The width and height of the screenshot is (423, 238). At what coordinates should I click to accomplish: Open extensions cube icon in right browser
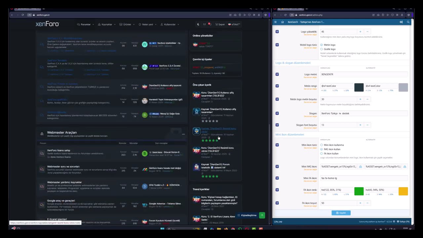click(408, 15)
